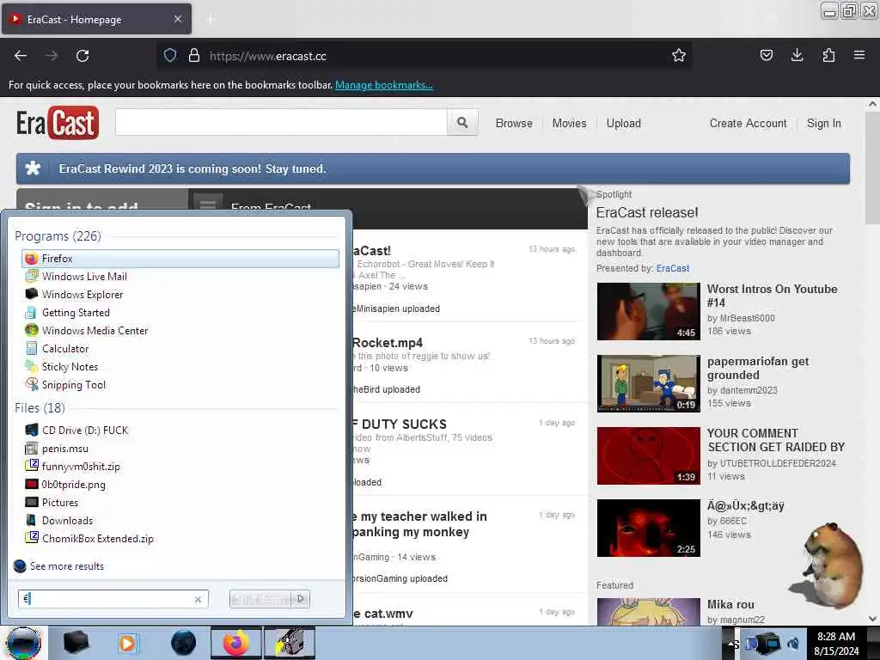
Task: Open the 2:25 video thumbnail
Action: [648, 529]
